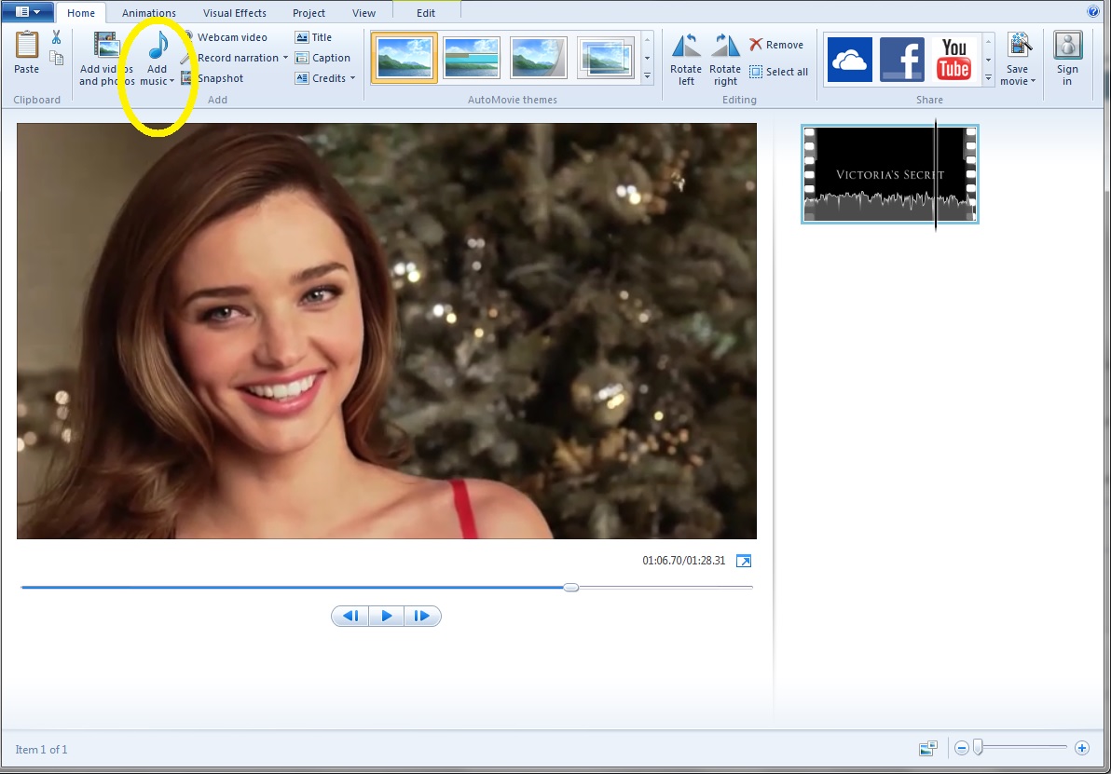
Task: Share to Facebook icon
Action: (x=902, y=60)
